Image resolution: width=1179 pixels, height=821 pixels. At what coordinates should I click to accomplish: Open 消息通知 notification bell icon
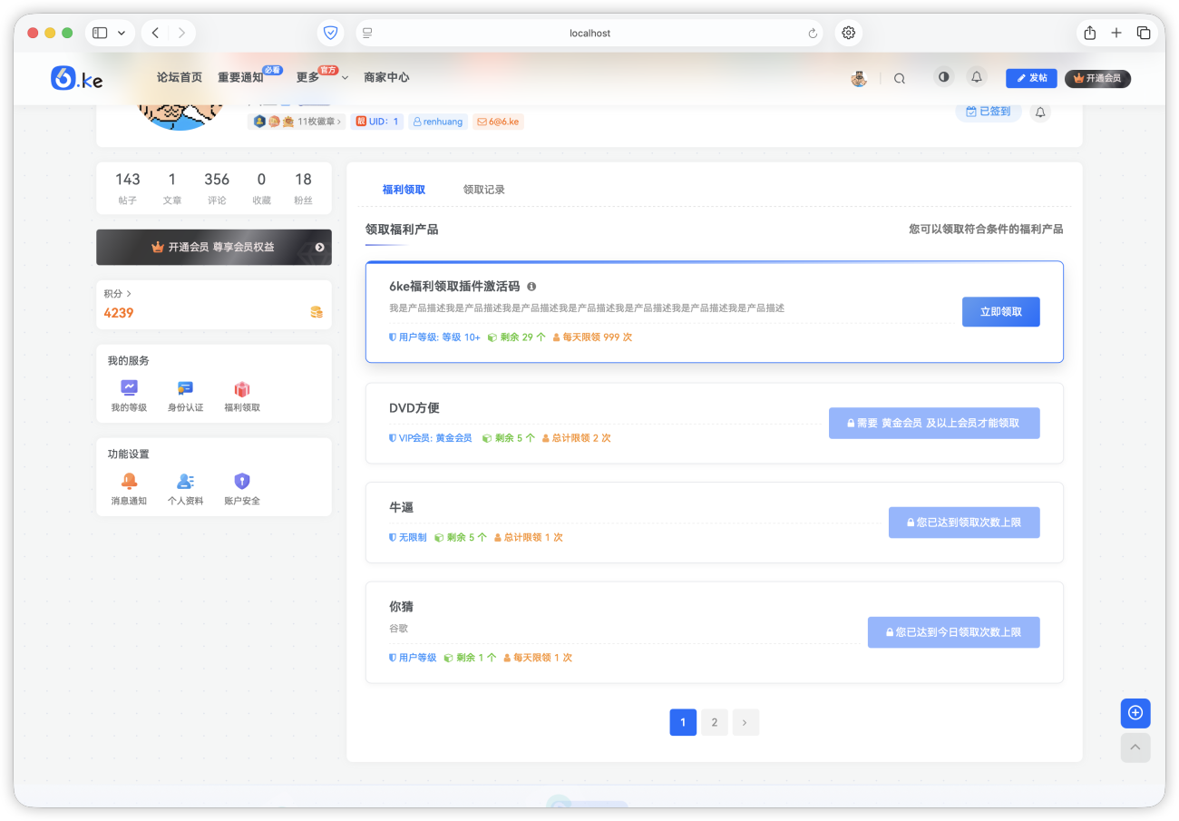pos(128,482)
